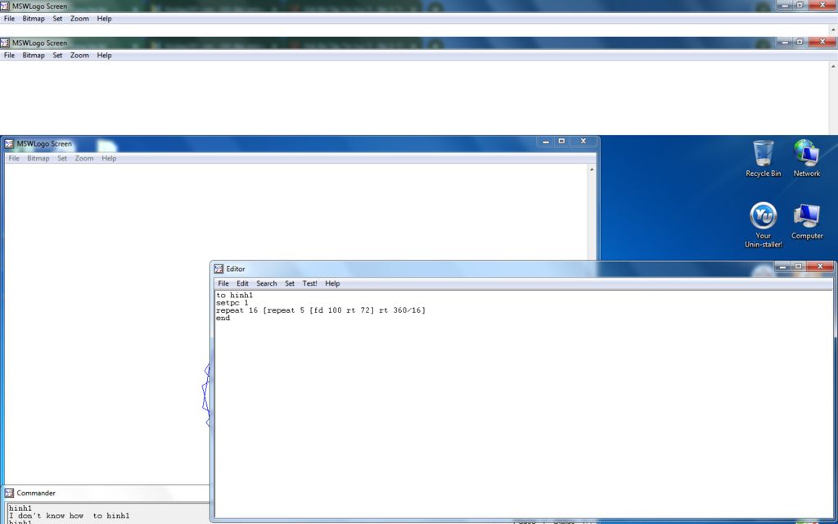This screenshot has height=524, width=838.
Task: Open Zoom menu in topmost MSWLogo Screen
Action: (x=79, y=18)
